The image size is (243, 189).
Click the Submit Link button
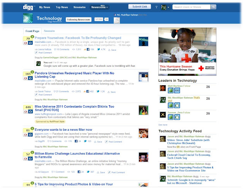click(140, 7)
